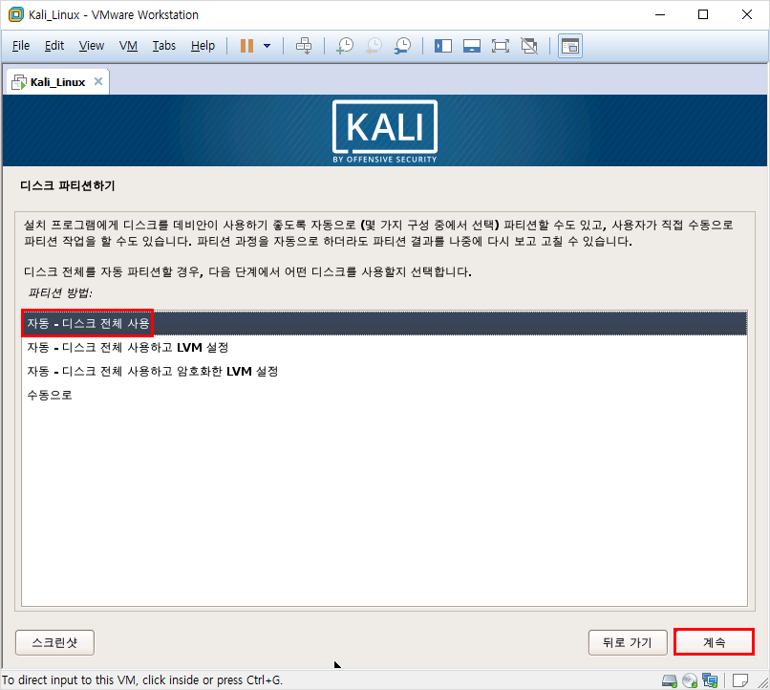
Task: Click the 뒤로 가기 button
Action: click(x=628, y=642)
